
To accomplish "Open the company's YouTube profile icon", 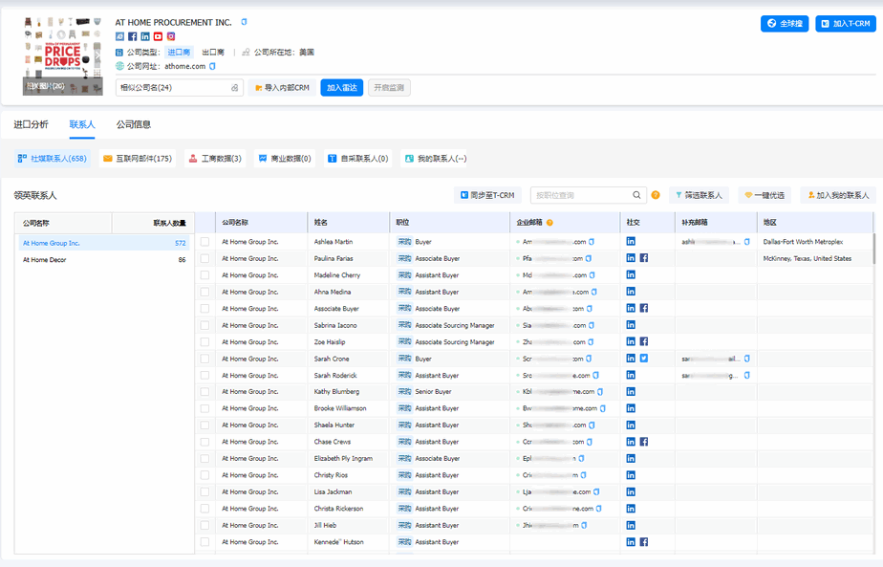I will pos(158,36).
